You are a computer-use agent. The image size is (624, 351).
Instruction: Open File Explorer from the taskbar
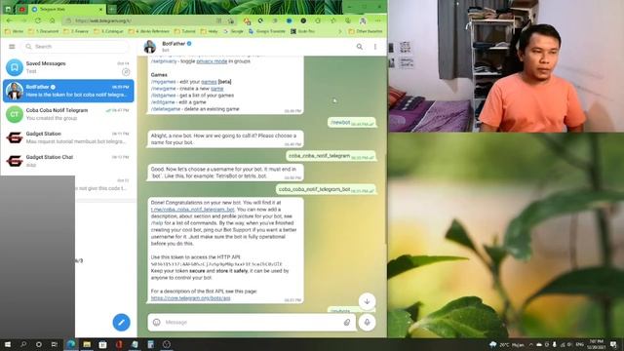click(x=87, y=344)
